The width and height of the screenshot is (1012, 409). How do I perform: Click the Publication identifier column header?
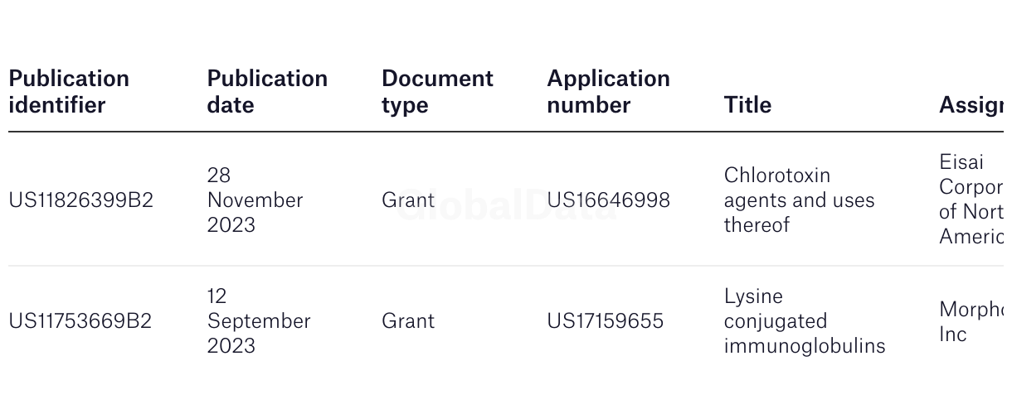(x=69, y=92)
